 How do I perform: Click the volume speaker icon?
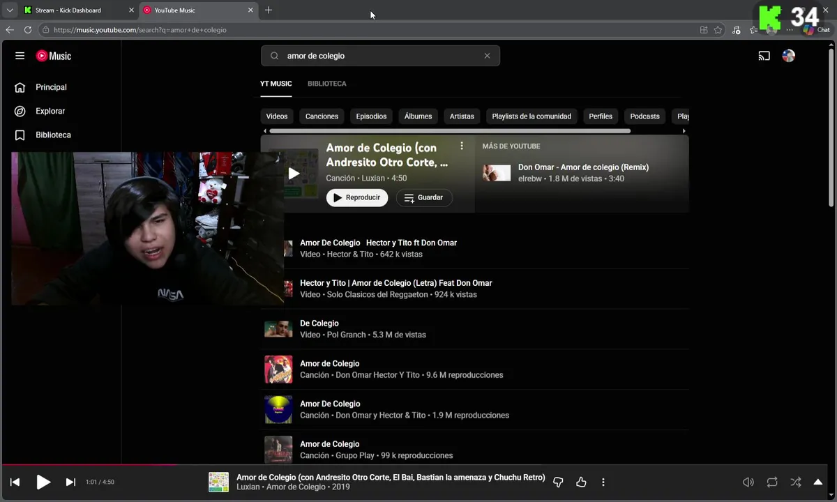[748, 482]
